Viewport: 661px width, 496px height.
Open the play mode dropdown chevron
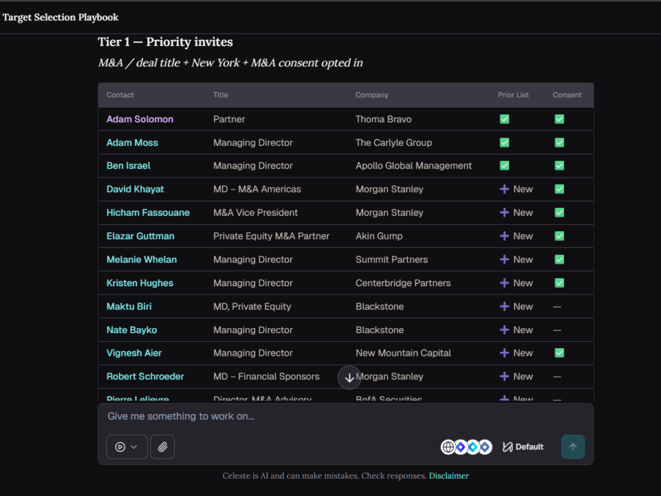point(134,447)
